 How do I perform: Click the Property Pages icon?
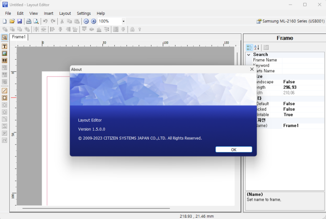pos(266,47)
